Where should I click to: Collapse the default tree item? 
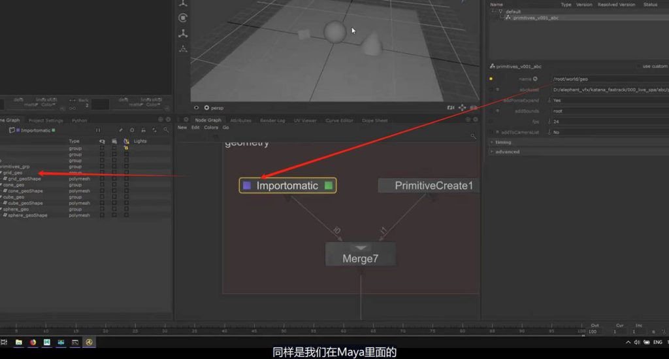[x=500, y=11]
